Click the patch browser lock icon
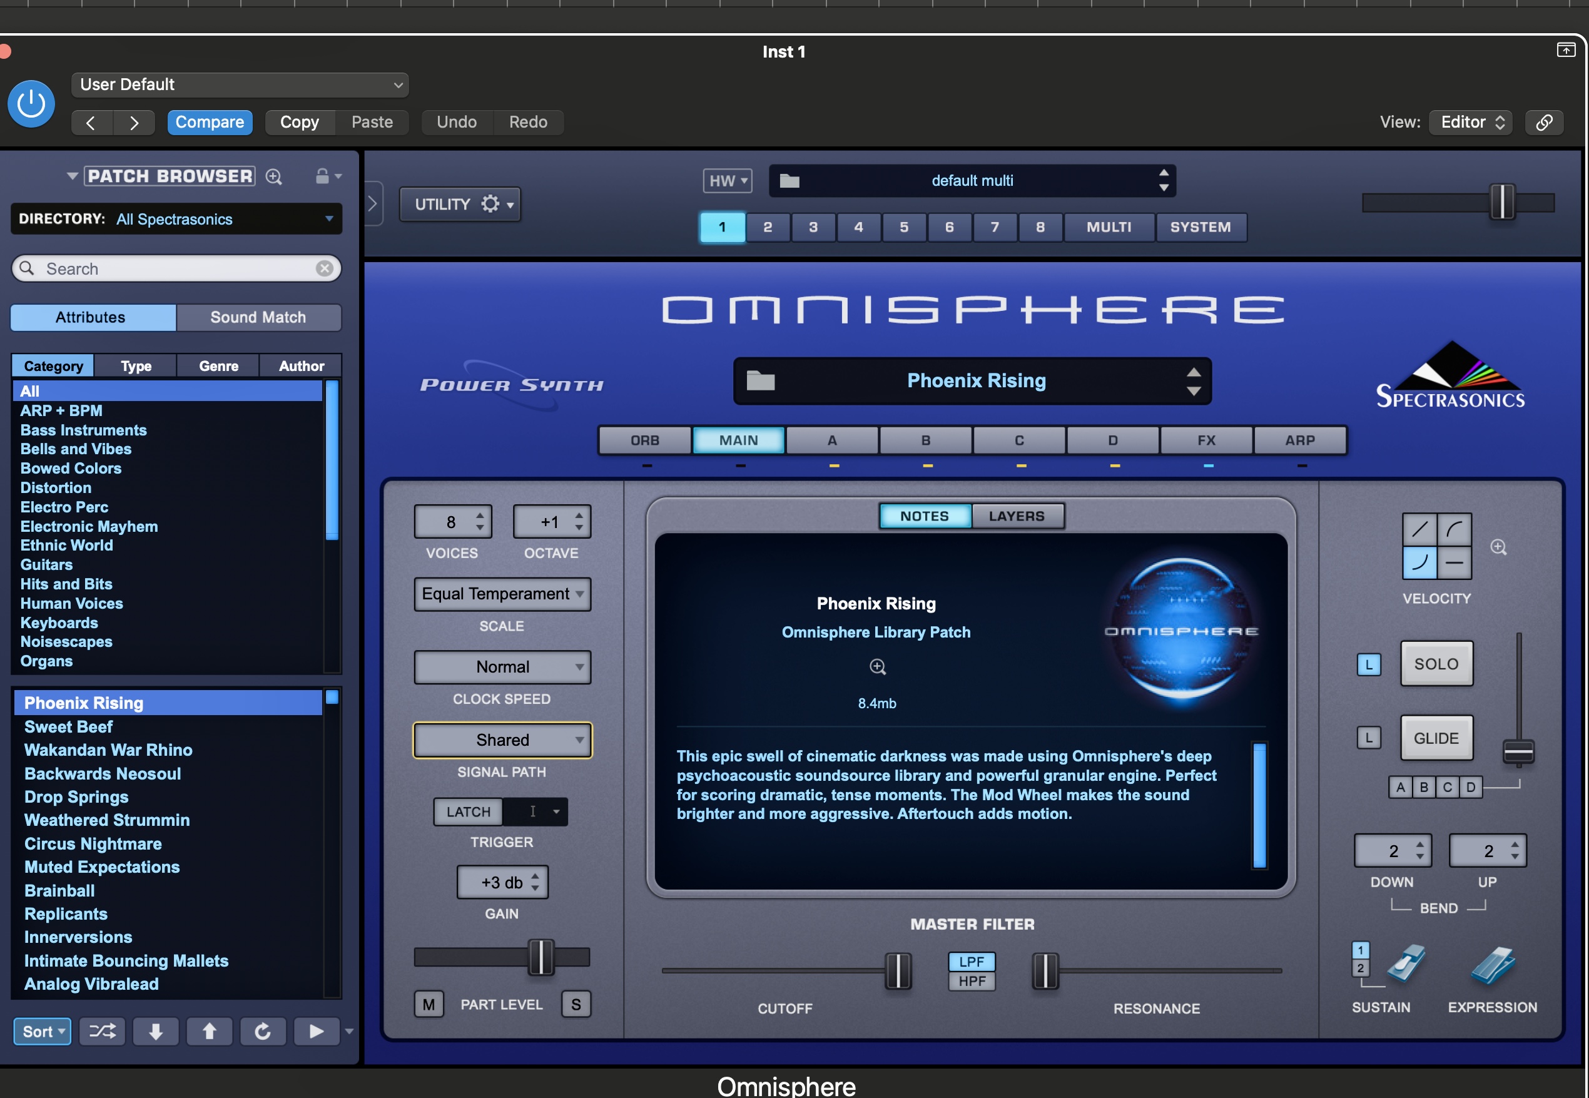 322,176
